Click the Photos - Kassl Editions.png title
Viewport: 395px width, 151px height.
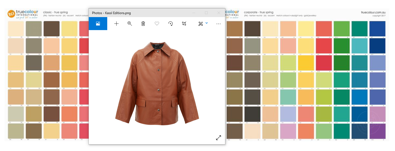point(112,13)
